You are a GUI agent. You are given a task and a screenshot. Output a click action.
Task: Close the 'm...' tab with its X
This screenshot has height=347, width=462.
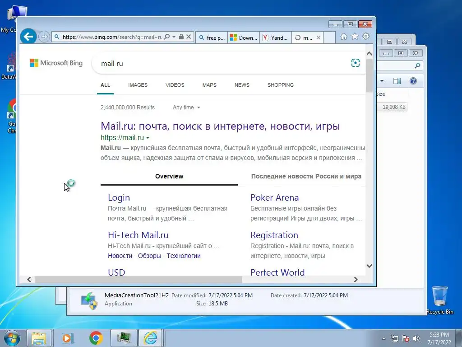click(x=318, y=38)
